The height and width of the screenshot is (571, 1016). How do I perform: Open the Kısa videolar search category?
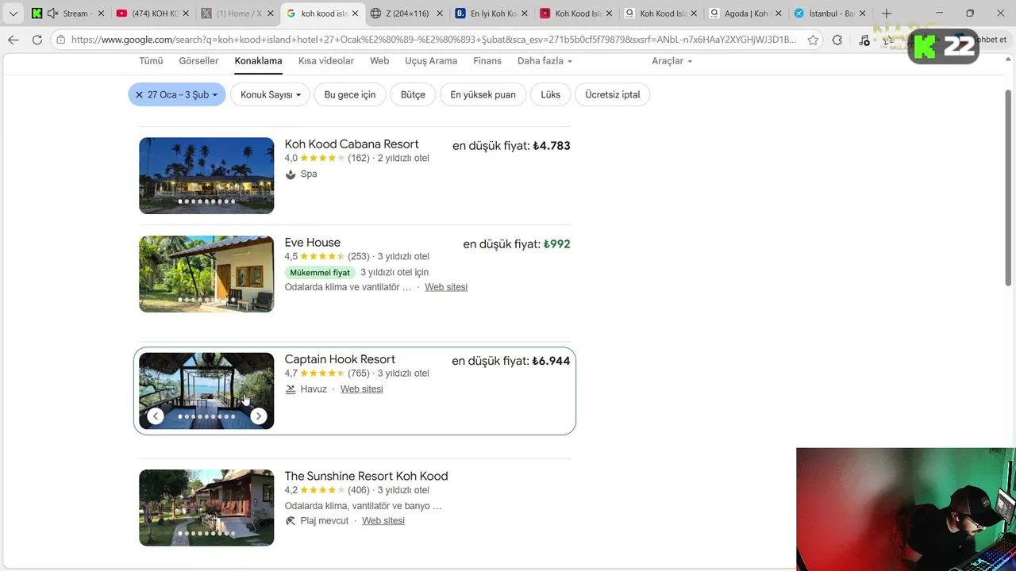click(x=326, y=61)
